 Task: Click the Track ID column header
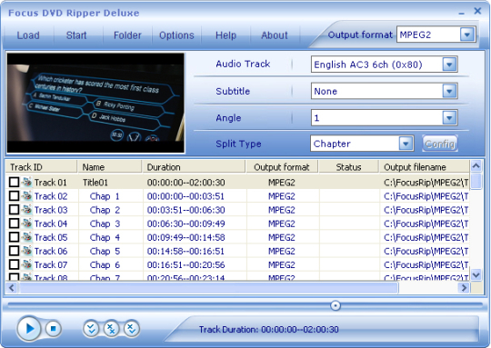[41, 167]
